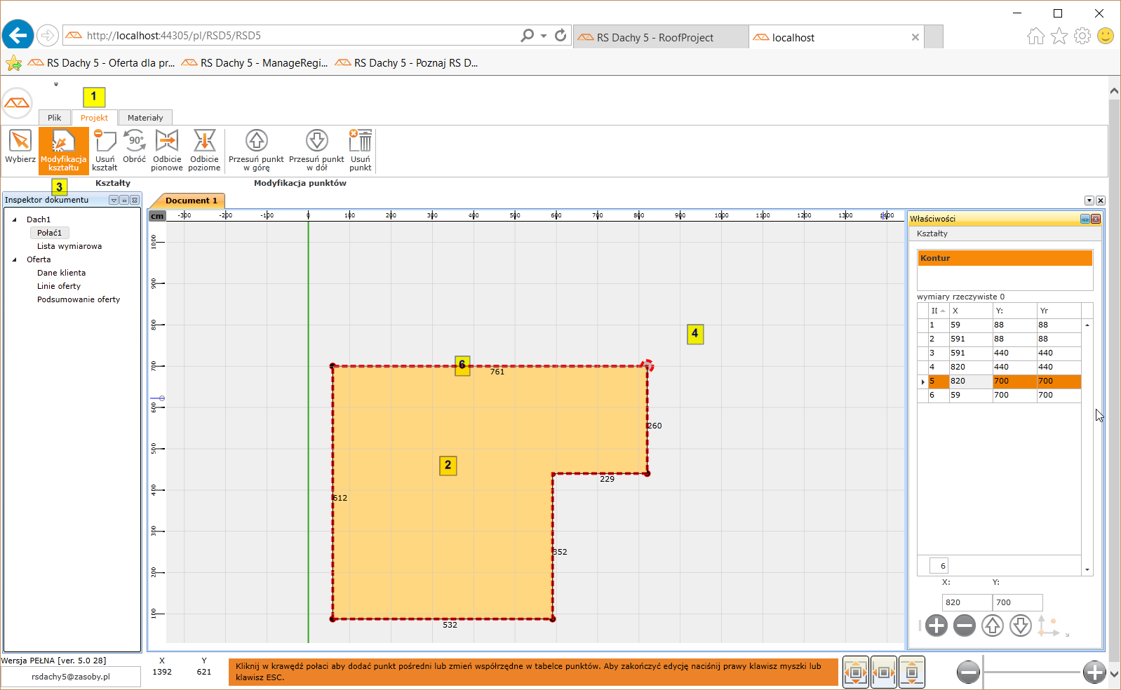The height and width of the screenshot is (690, 1121).
Task: Select the Wybierz pointer tool
Action: [20, 147]
